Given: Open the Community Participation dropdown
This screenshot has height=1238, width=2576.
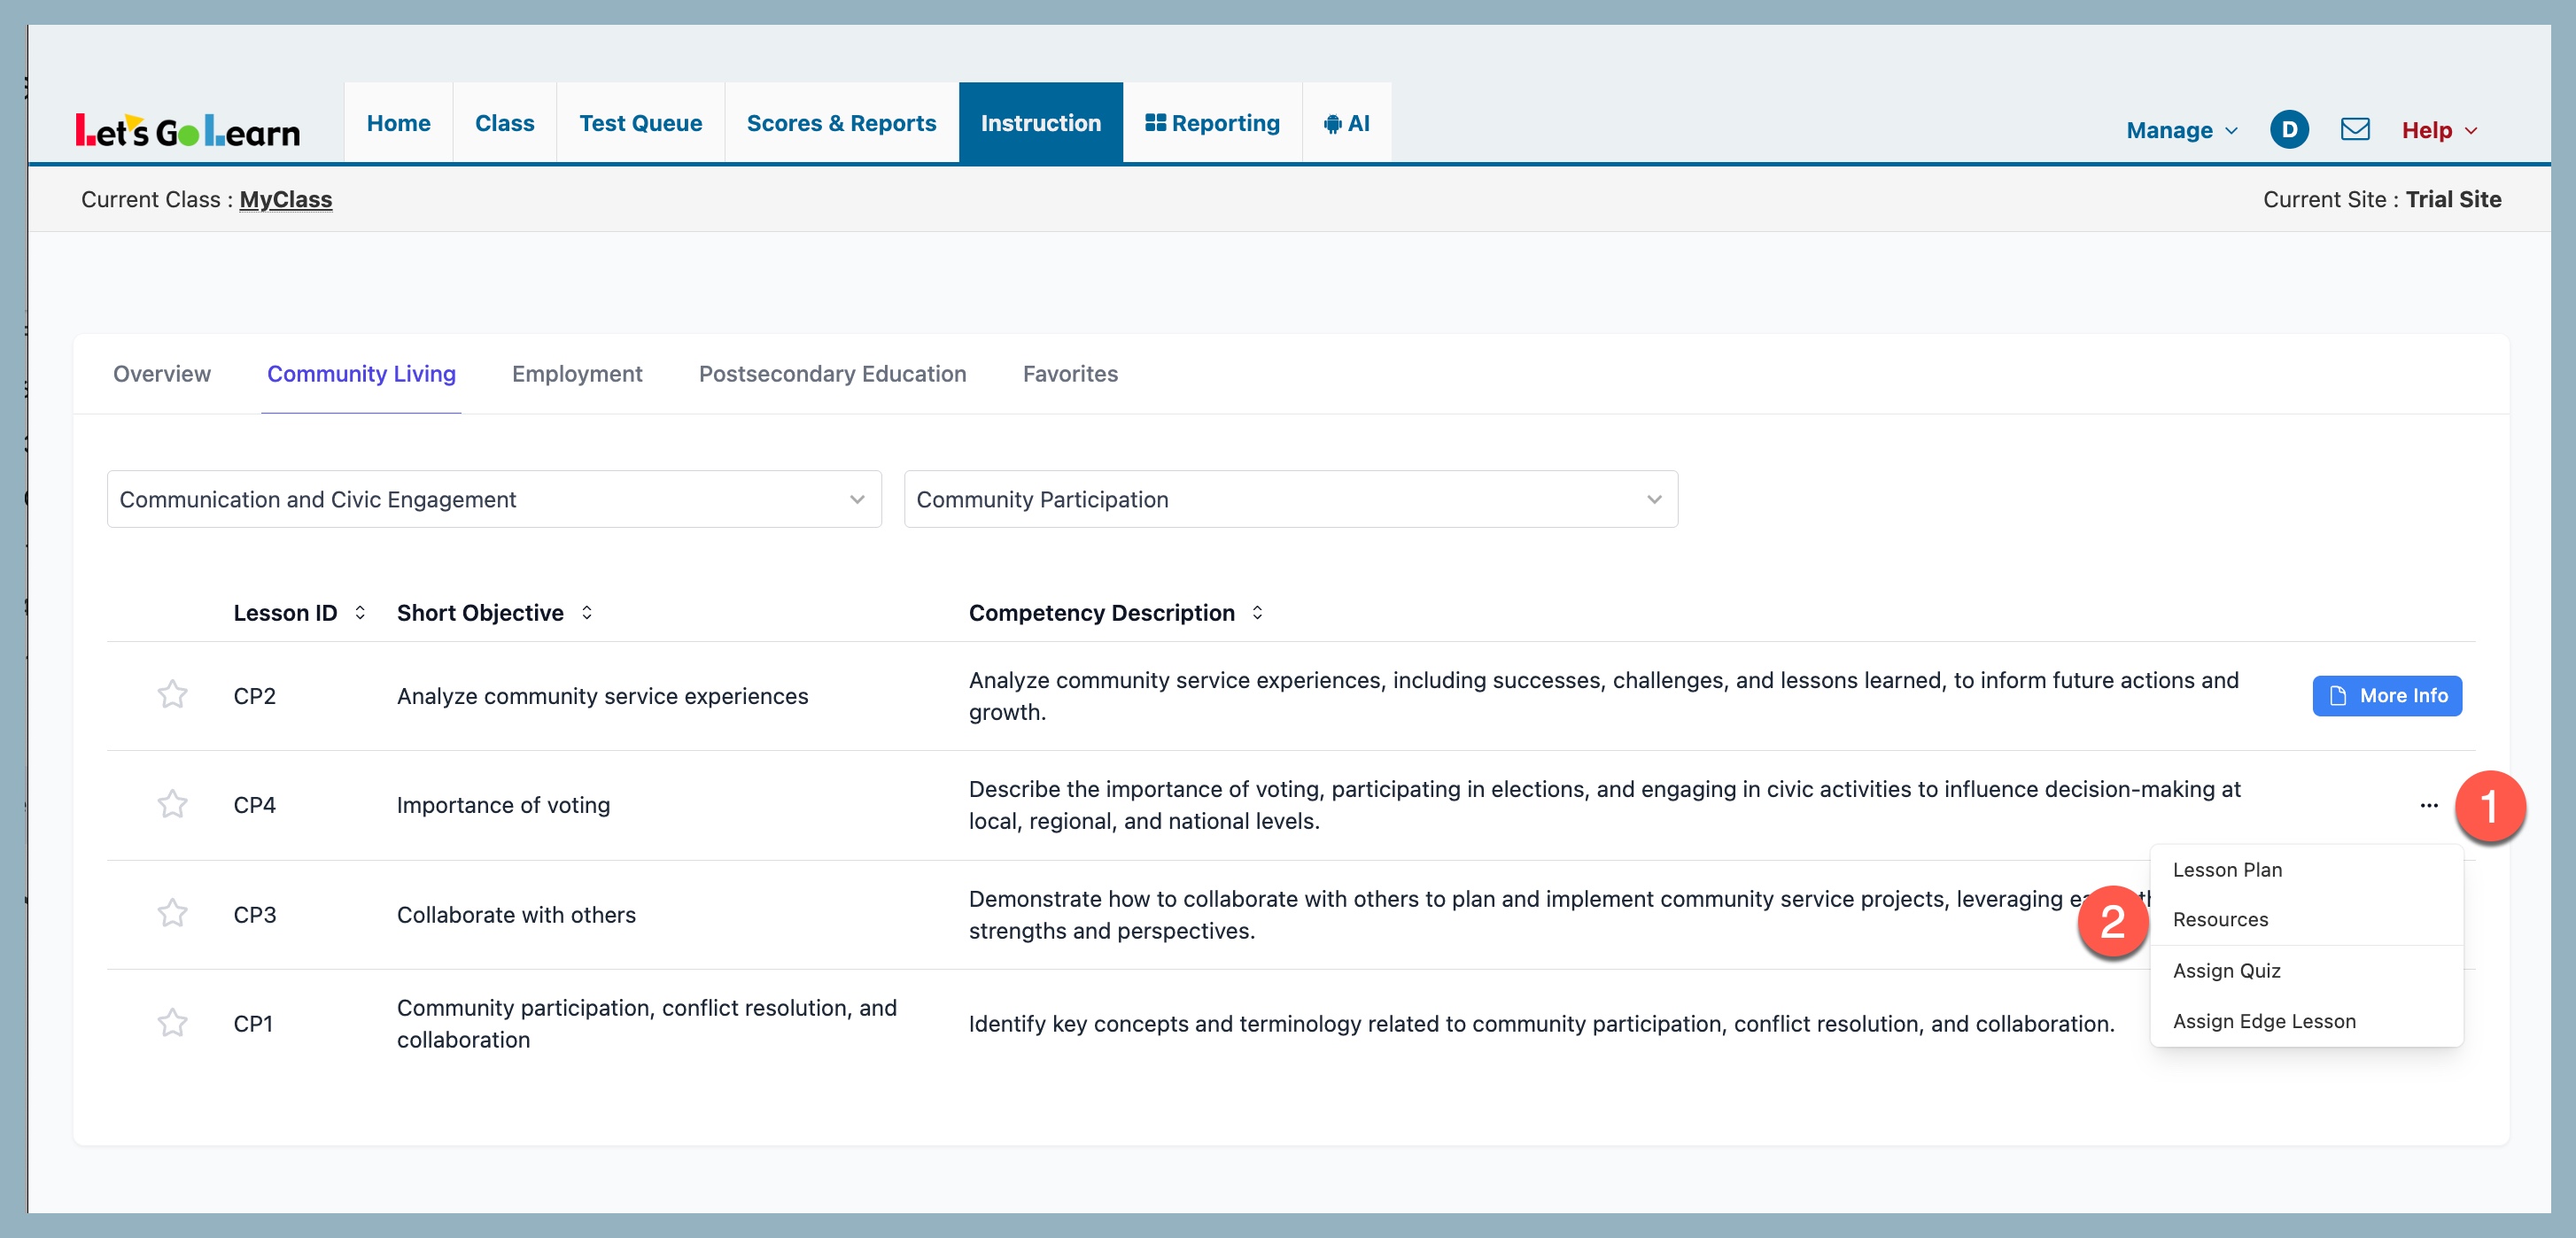Looking at the screenshot, I should point(1290,499).
